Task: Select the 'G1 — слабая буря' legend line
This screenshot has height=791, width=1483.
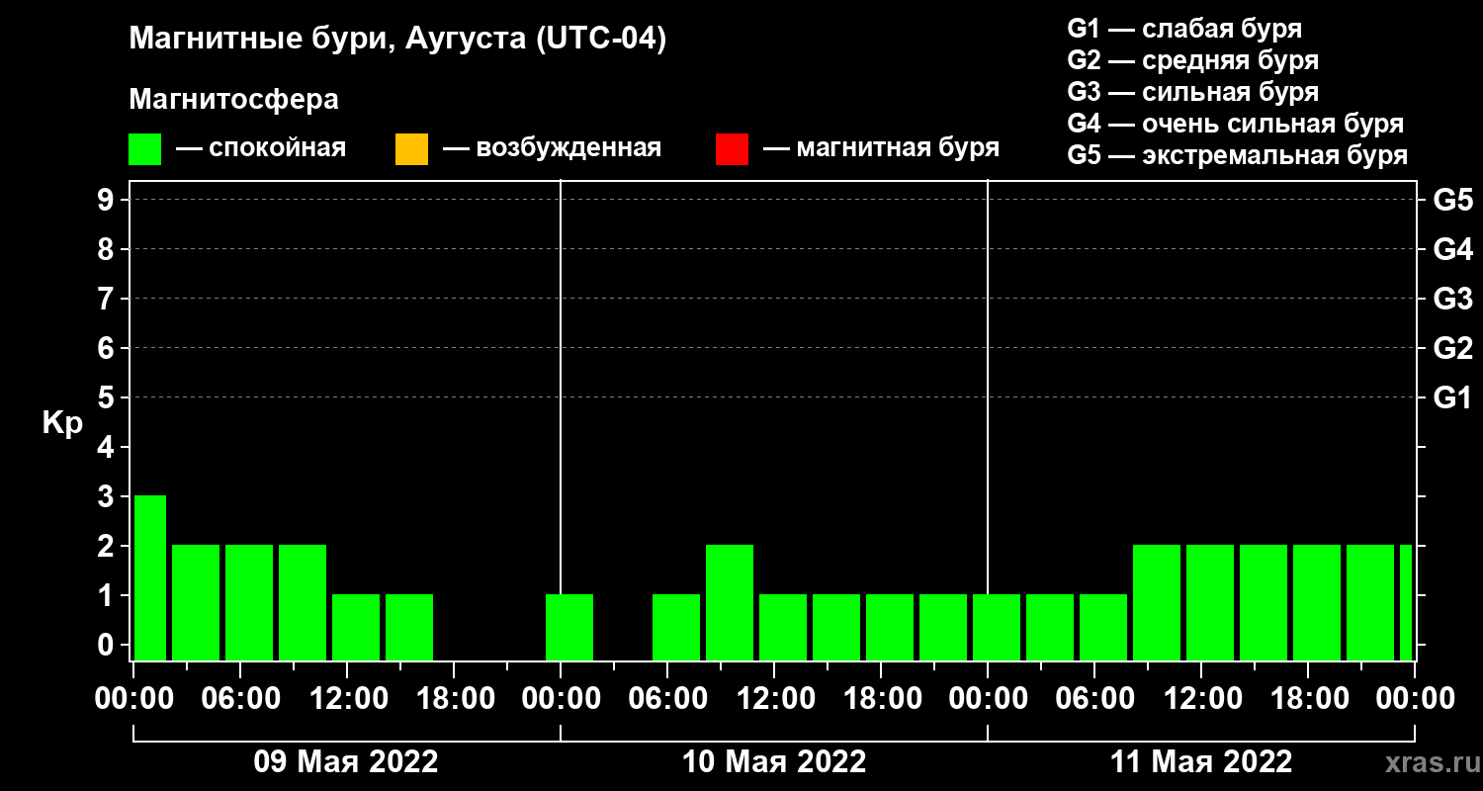Action: pyautogui.click(x=1184, y=29)
